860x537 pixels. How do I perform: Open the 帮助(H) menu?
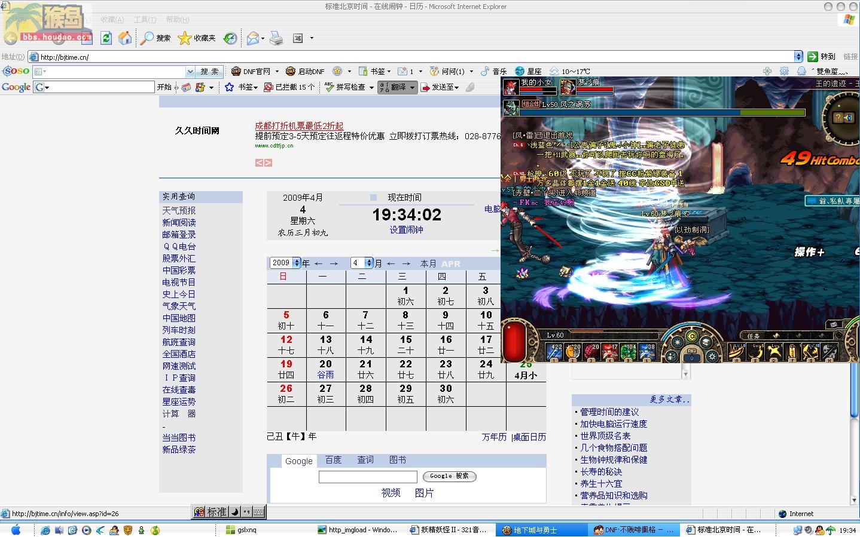point(178,20)
